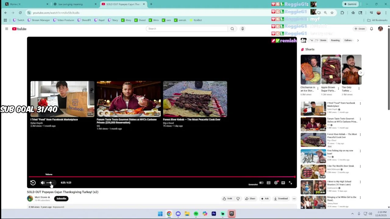
Task: Subscribe to Matt Stonie
Action: pyautogui.click(x=61, y=199)
